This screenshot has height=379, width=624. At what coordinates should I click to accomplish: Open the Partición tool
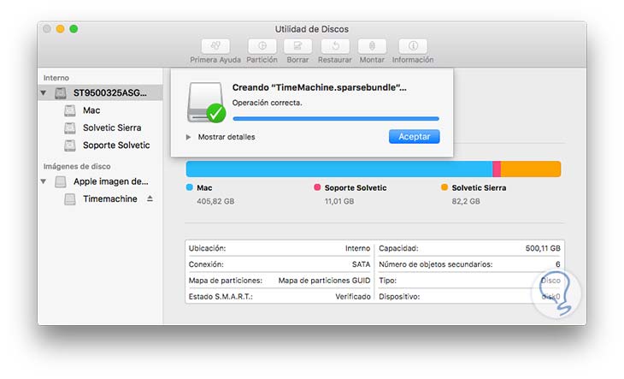coord(262,46)
